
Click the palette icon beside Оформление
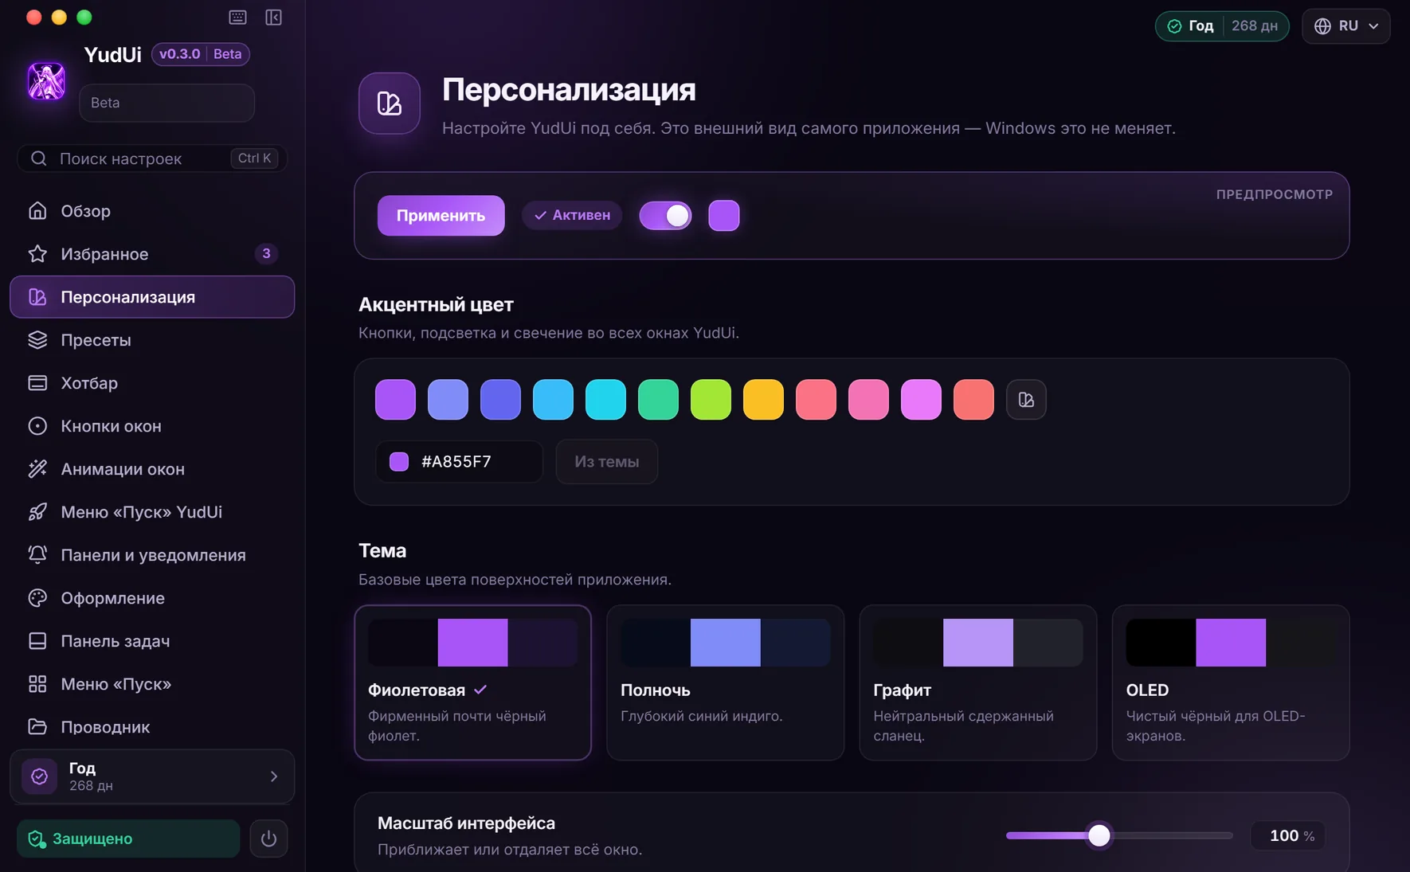pos(37,598)
